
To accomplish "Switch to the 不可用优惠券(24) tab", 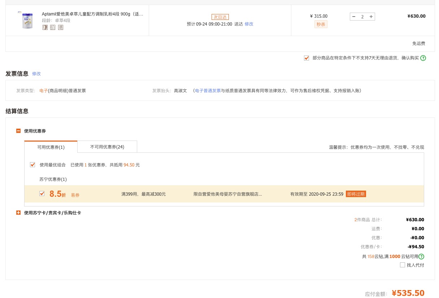I will click(x=107, y=147).
